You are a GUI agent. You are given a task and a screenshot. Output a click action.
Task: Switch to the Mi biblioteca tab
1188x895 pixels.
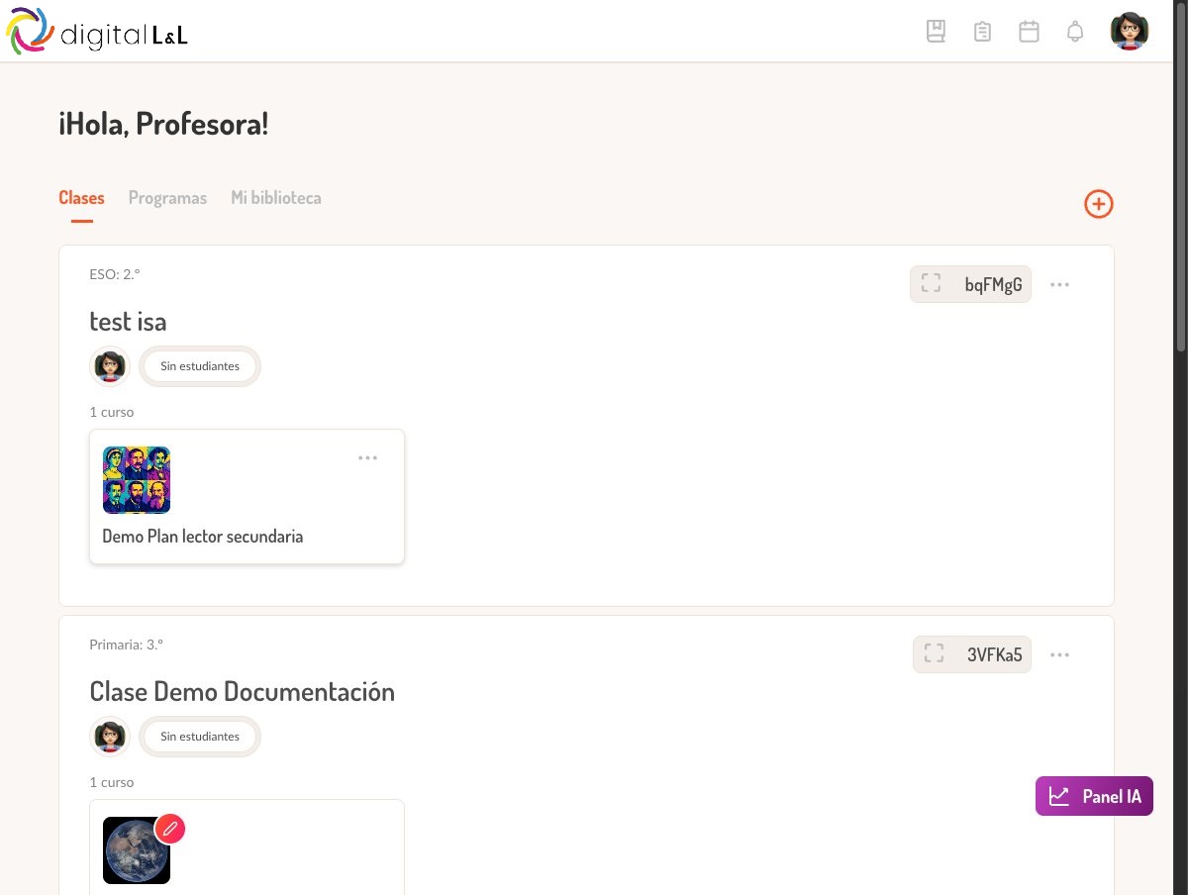(x=276, y=198)
